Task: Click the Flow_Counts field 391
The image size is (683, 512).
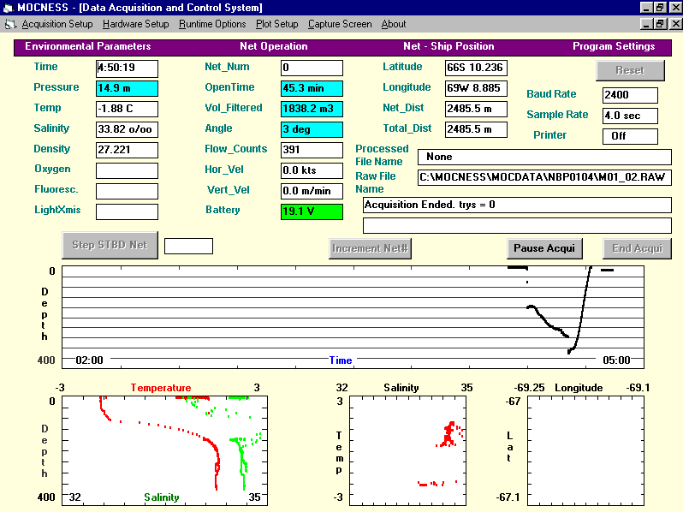Action: coord(312,150)
